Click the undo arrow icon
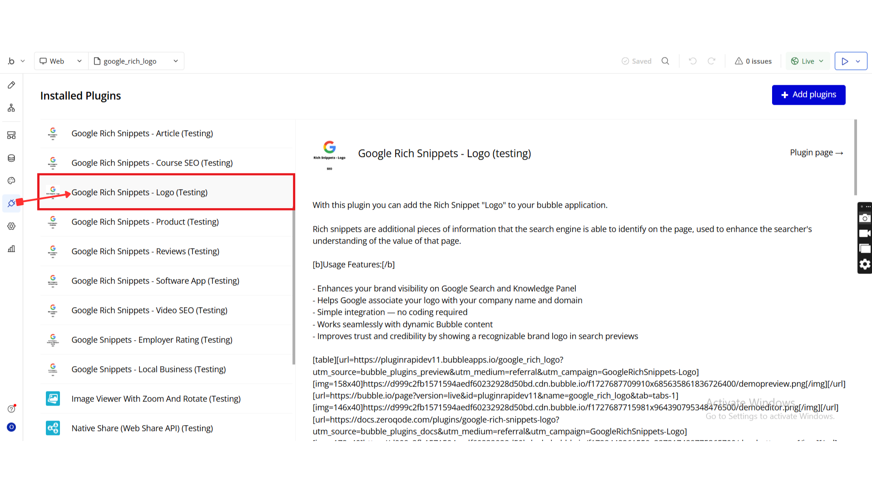 click(693, 61)
